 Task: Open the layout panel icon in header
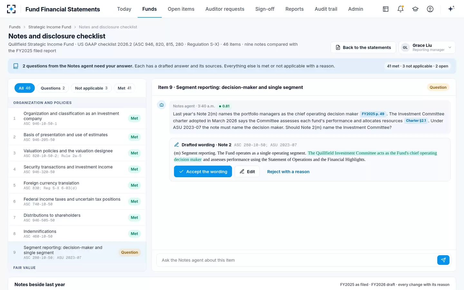[386, 9]
